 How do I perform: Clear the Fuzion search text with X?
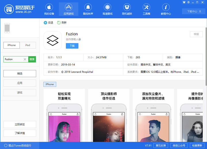tap(25, 59)
